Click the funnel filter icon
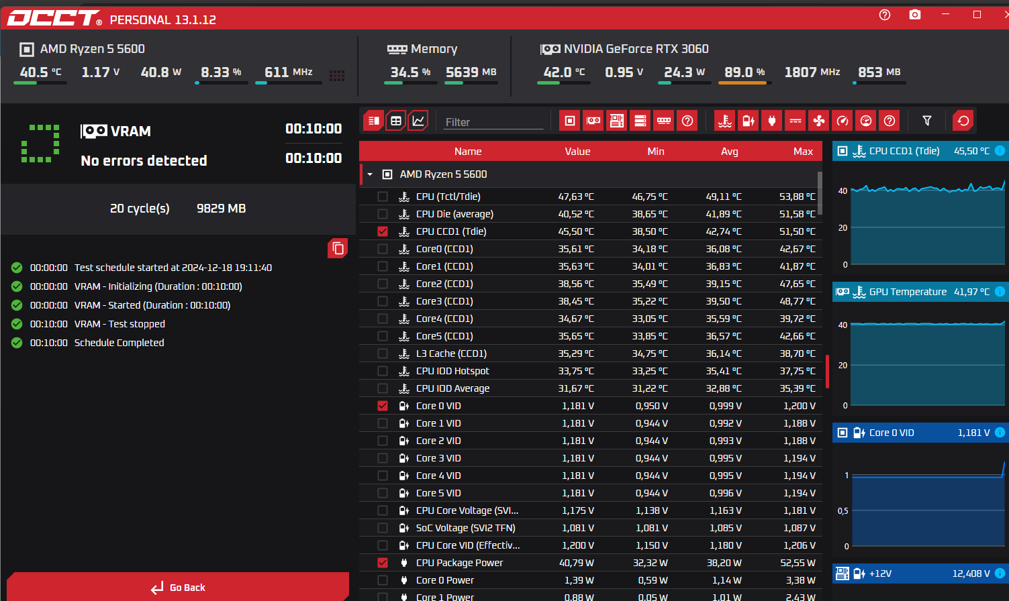 click(x=927, y=121)
